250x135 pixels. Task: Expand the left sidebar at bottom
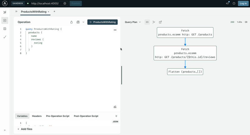click(5, 130)
